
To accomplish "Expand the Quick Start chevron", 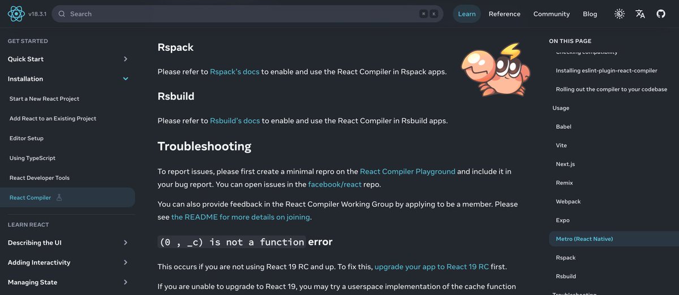I will [126, 59].
